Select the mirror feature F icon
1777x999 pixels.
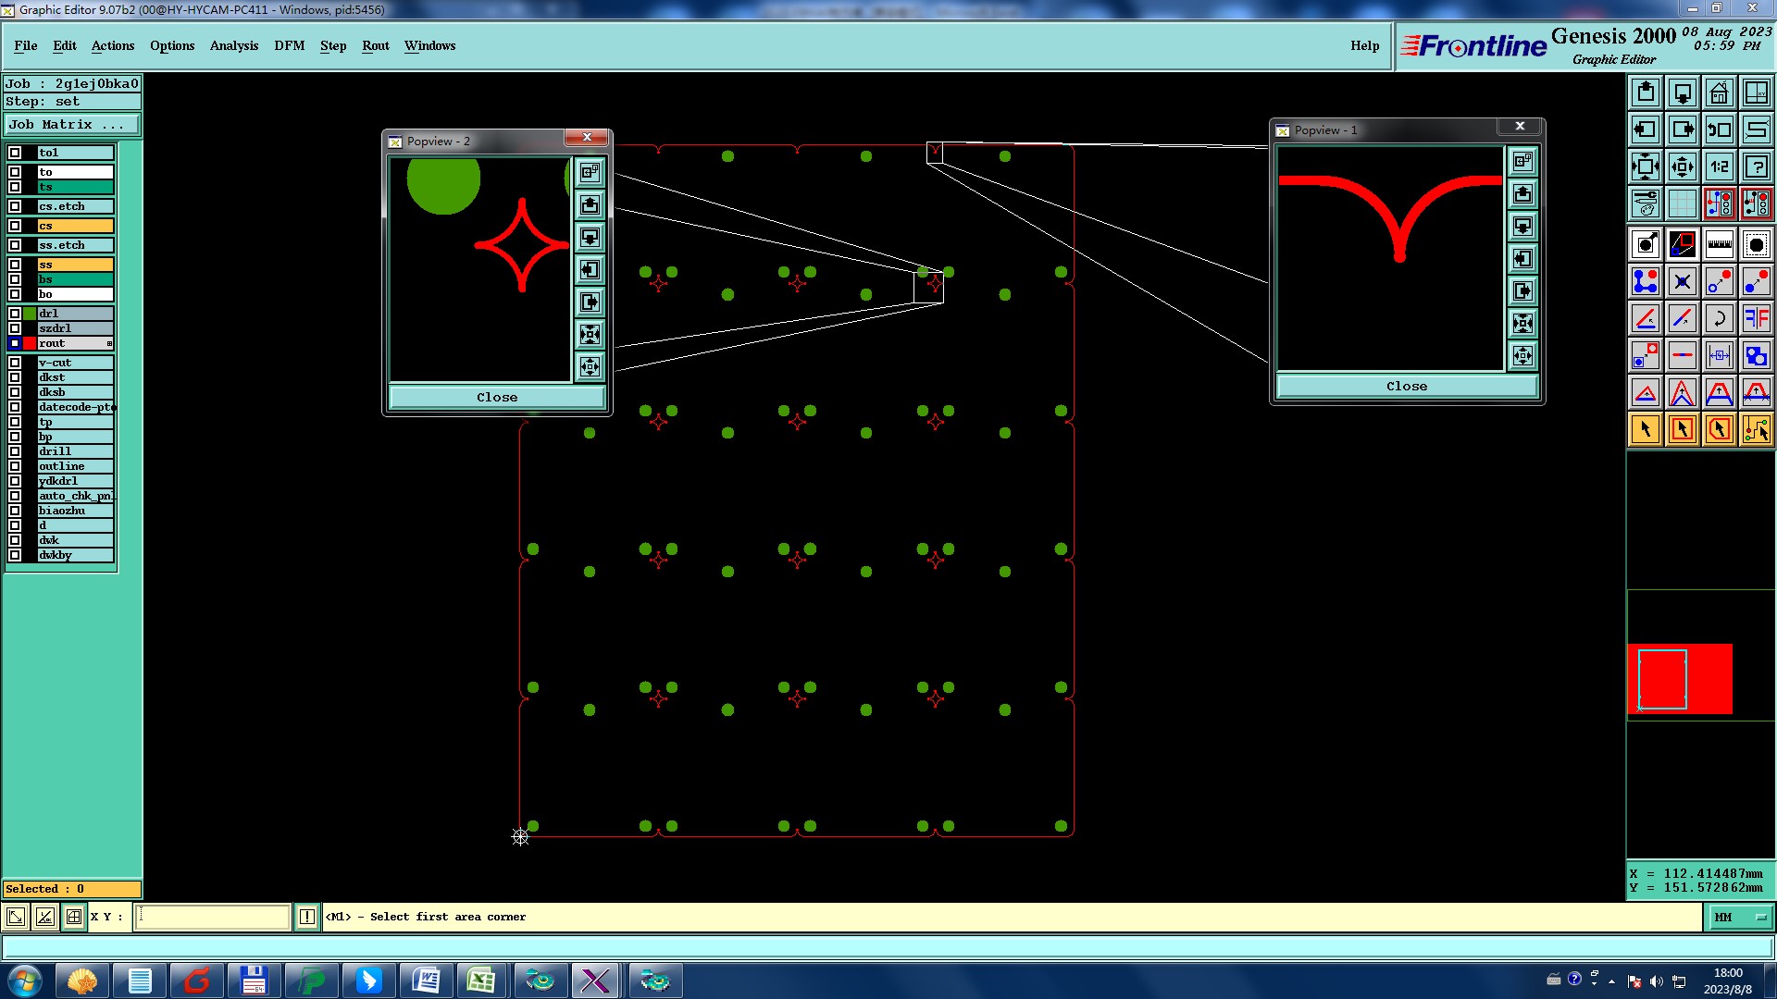click(x=1756, y=318)
